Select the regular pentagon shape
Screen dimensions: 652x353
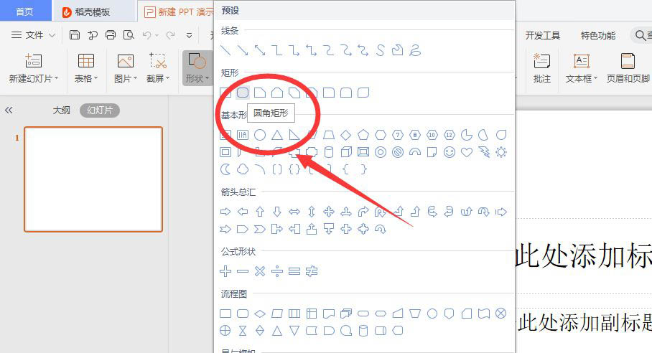click(363, 135)
